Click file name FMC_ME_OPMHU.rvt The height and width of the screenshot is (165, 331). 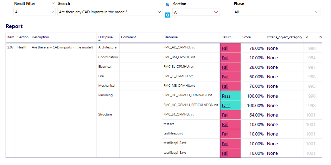[179, 86]
